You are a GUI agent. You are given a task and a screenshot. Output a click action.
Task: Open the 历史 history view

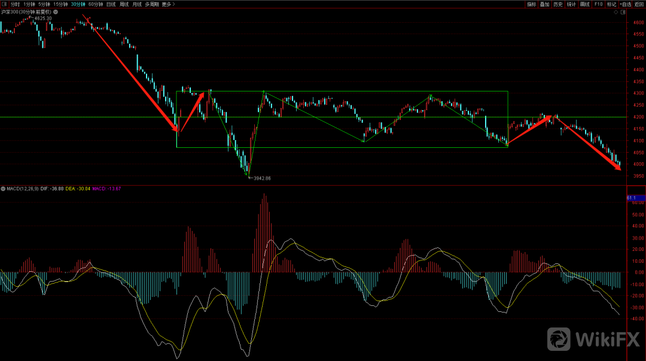(557, 4)
